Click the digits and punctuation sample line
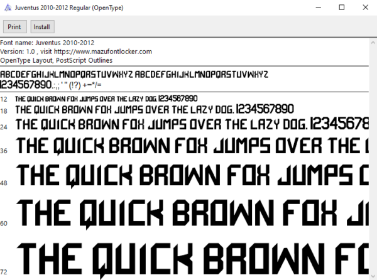 [x=50, y=85]
